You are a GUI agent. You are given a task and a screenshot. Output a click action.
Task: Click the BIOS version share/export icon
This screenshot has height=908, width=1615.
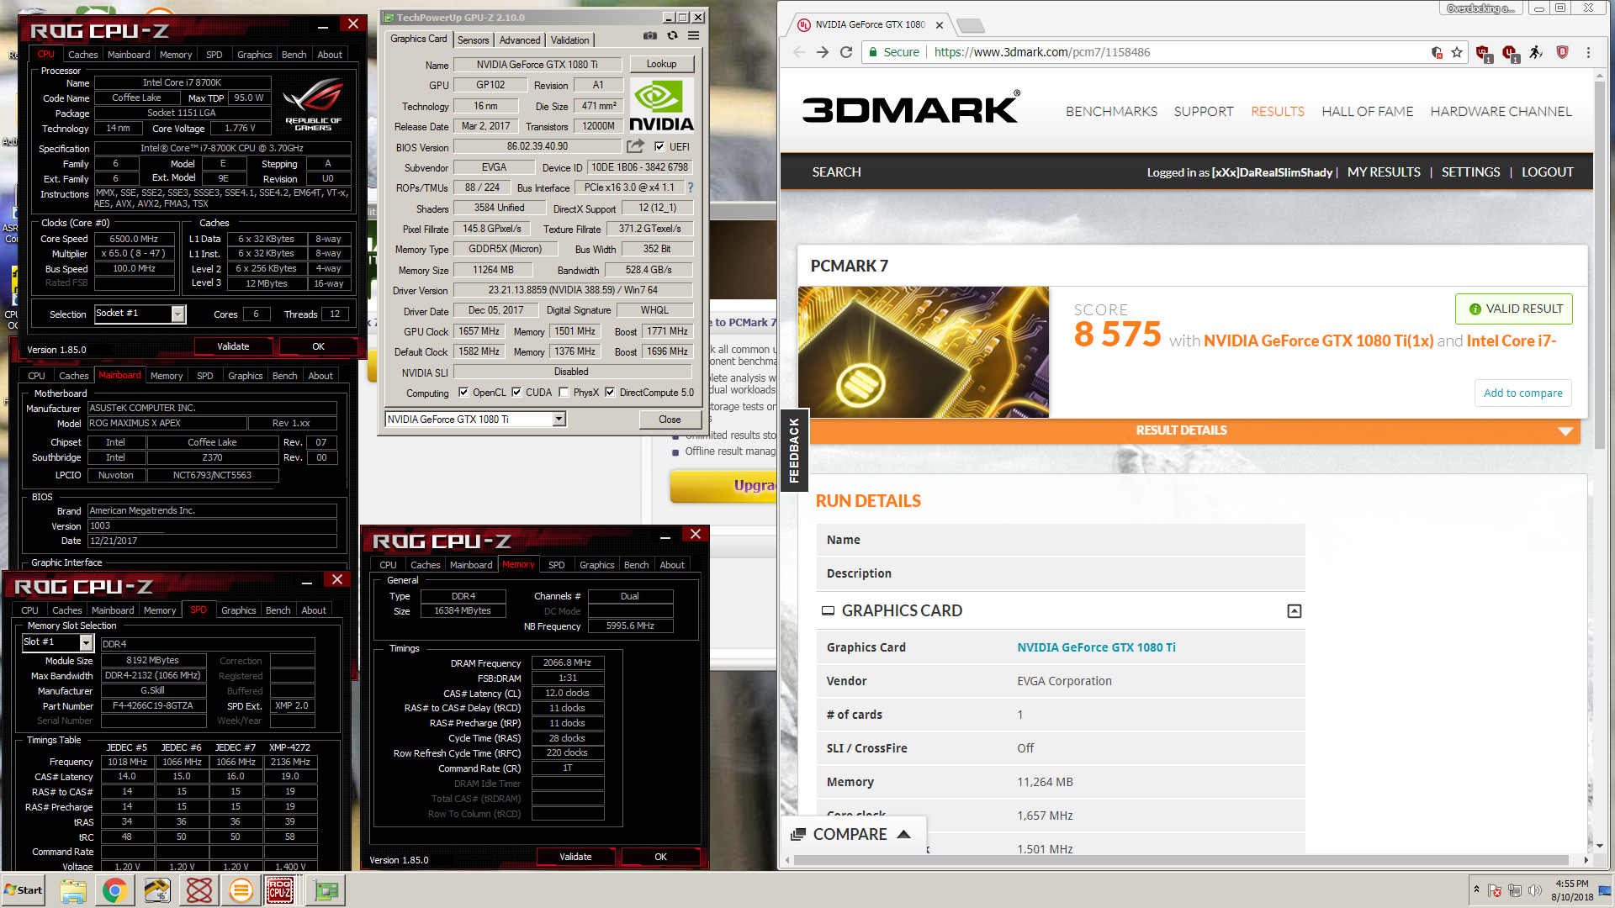(635, 146)
